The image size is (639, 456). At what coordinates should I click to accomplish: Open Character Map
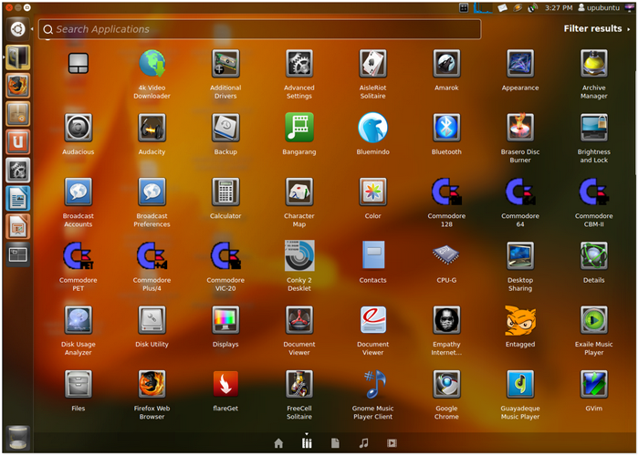point(299,192)
